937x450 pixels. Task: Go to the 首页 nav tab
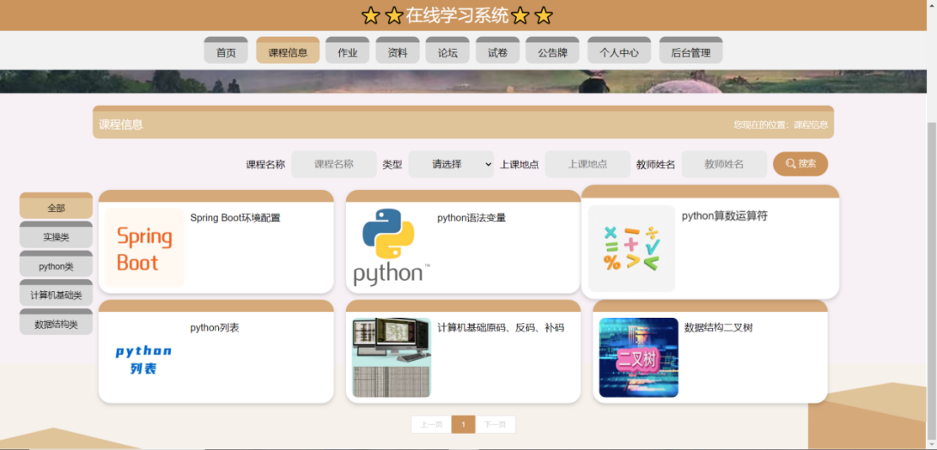coord(226,52)
